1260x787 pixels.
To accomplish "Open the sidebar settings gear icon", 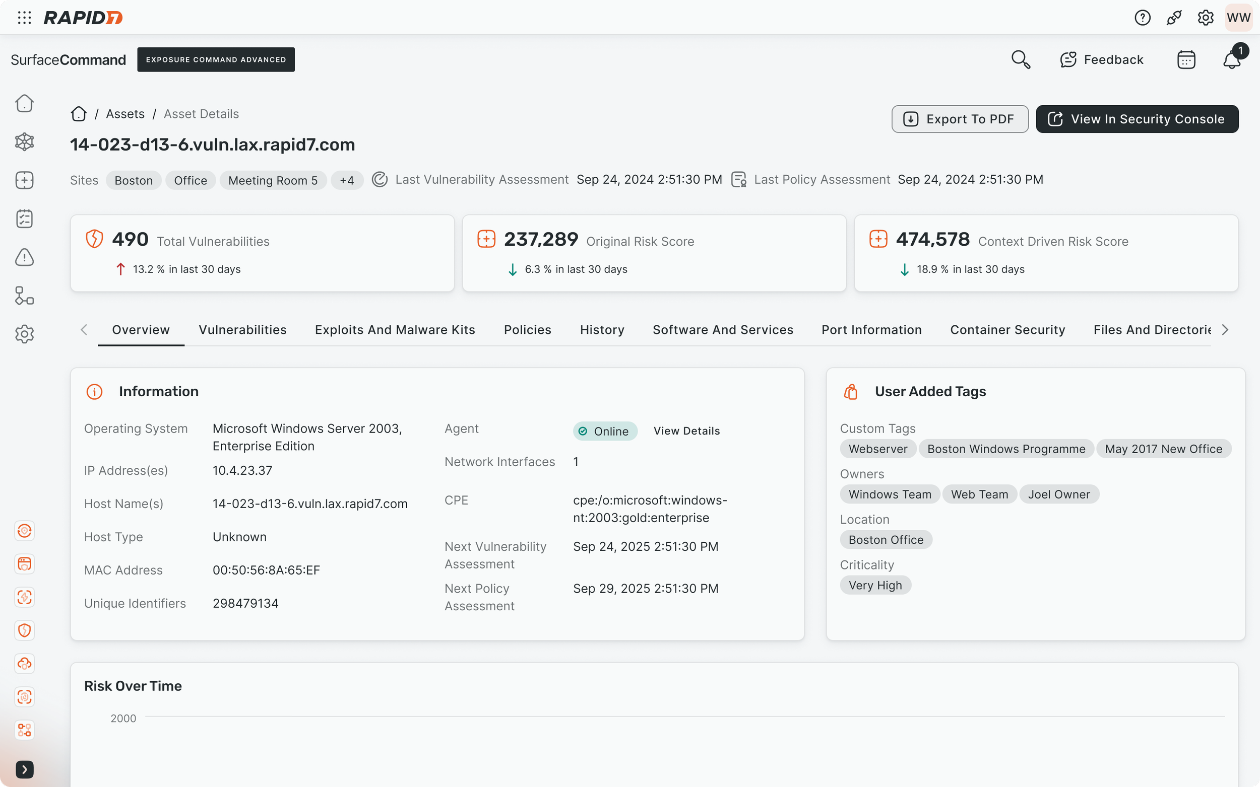I will 25,334.
